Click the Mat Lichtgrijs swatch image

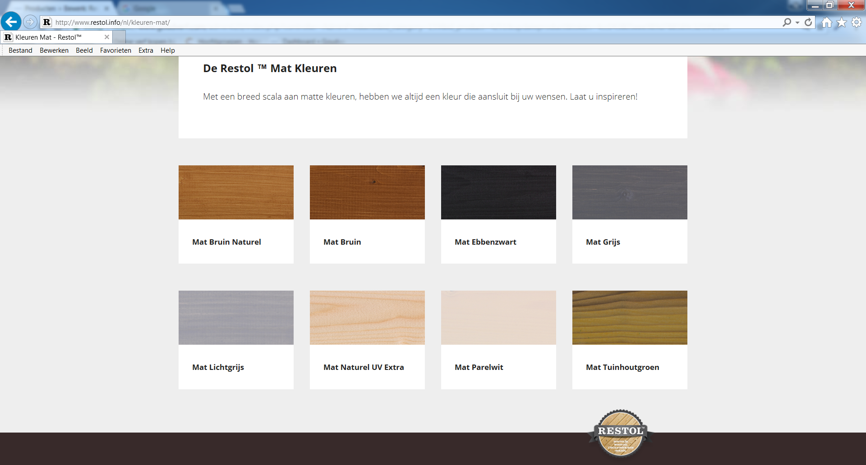pyautogui.click(x=236, y=318)
